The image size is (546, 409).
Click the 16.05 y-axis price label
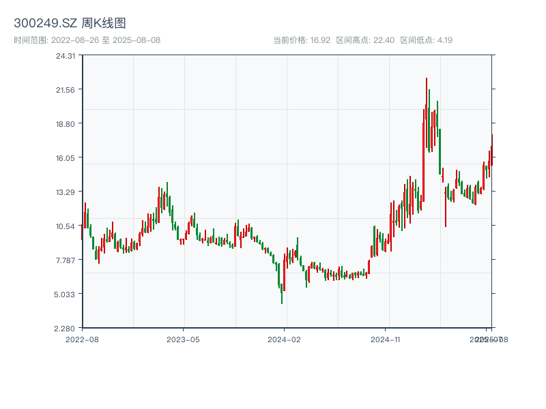(x=66, y=158)
